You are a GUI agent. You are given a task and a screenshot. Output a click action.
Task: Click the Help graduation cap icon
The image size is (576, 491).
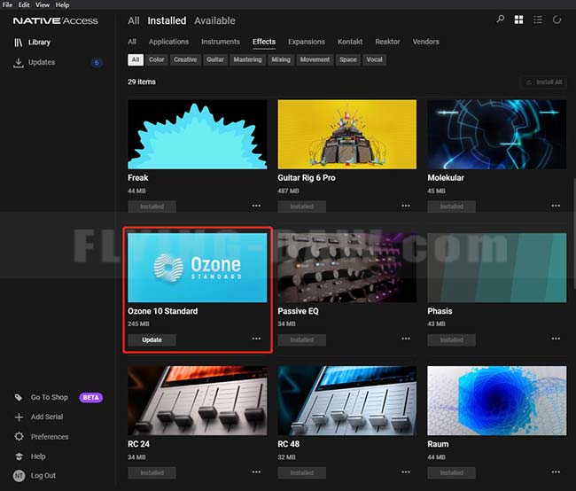click(19, 456)
